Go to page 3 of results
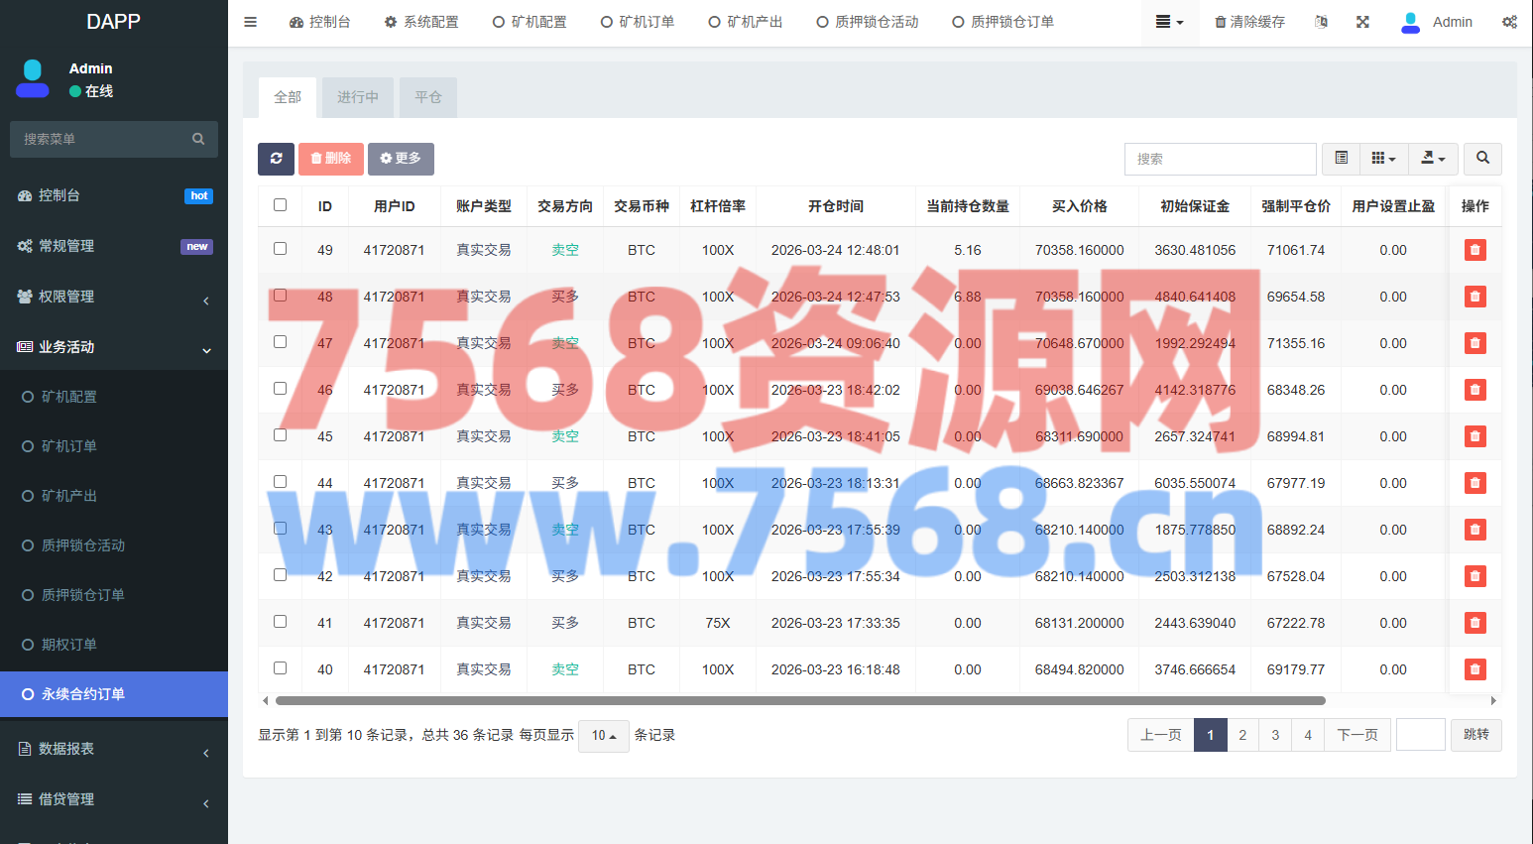 (1275, 735)
